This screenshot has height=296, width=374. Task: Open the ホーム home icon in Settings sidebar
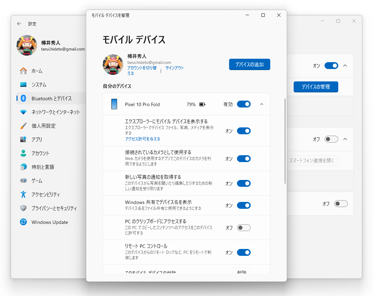point(23,71)
